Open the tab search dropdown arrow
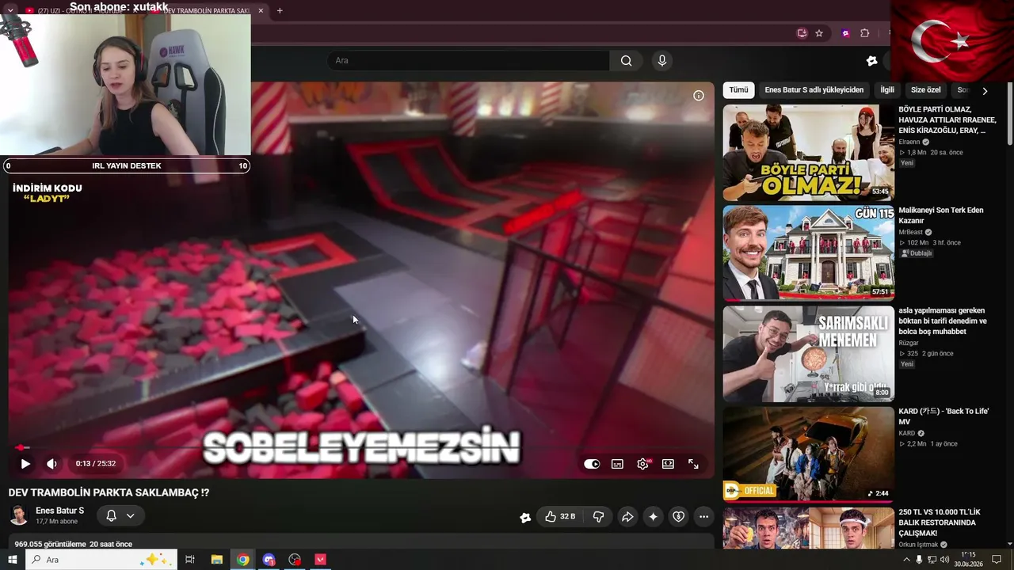The height and width of the screenshot is (570, 1014). [10, 11]
